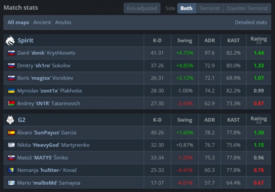This screenshot has width=275, height=192.
Task: Click the Israeli flag beside HeavyGod
Action: point(11,145)
